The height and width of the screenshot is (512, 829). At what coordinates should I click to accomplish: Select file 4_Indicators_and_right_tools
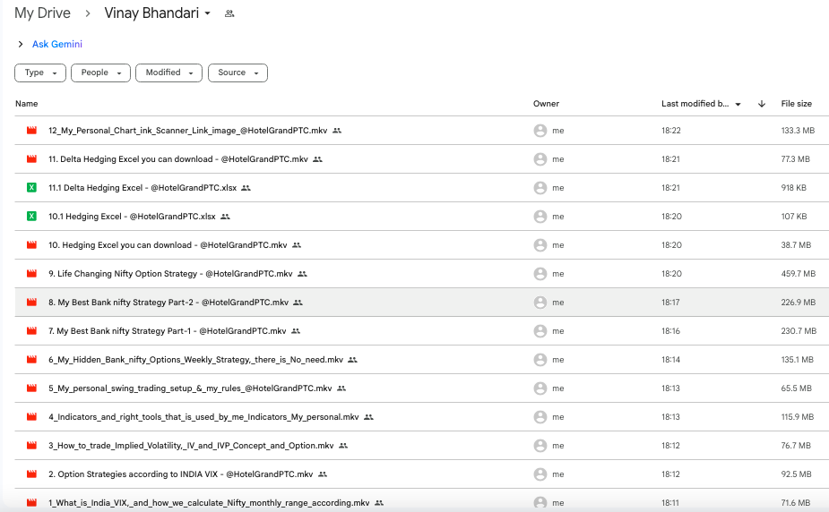(203, 417)
